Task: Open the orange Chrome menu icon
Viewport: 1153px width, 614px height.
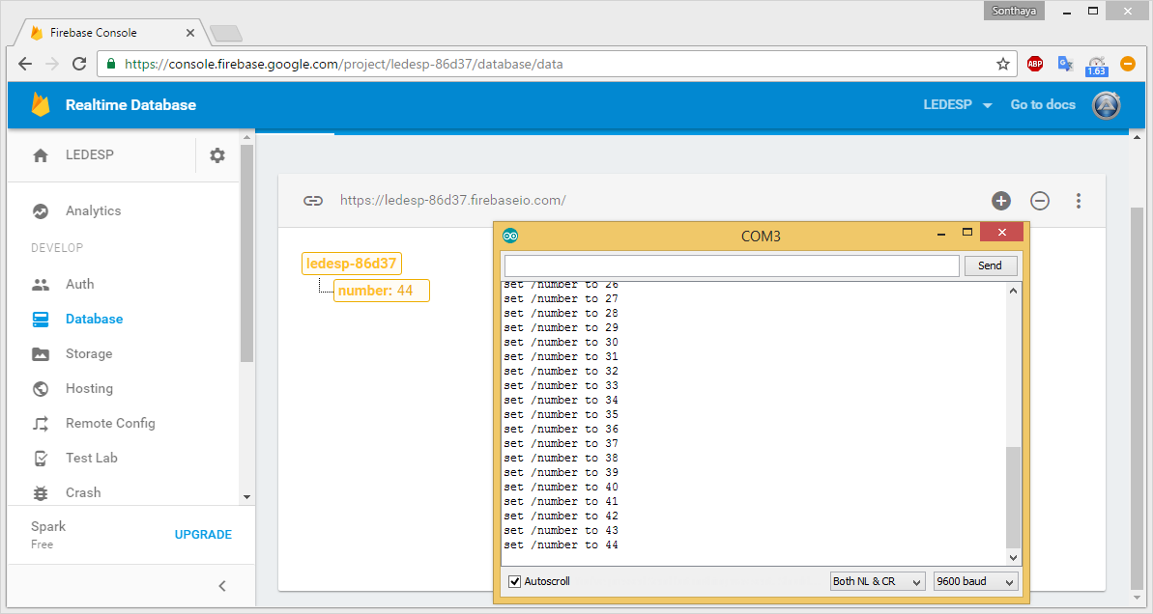Action: (x=1127, y=64)
